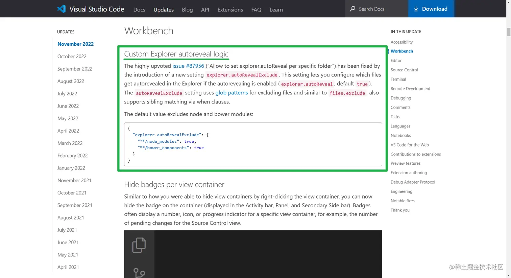
Task: Jump to the Remote Development section
Action: click(411, 89)
